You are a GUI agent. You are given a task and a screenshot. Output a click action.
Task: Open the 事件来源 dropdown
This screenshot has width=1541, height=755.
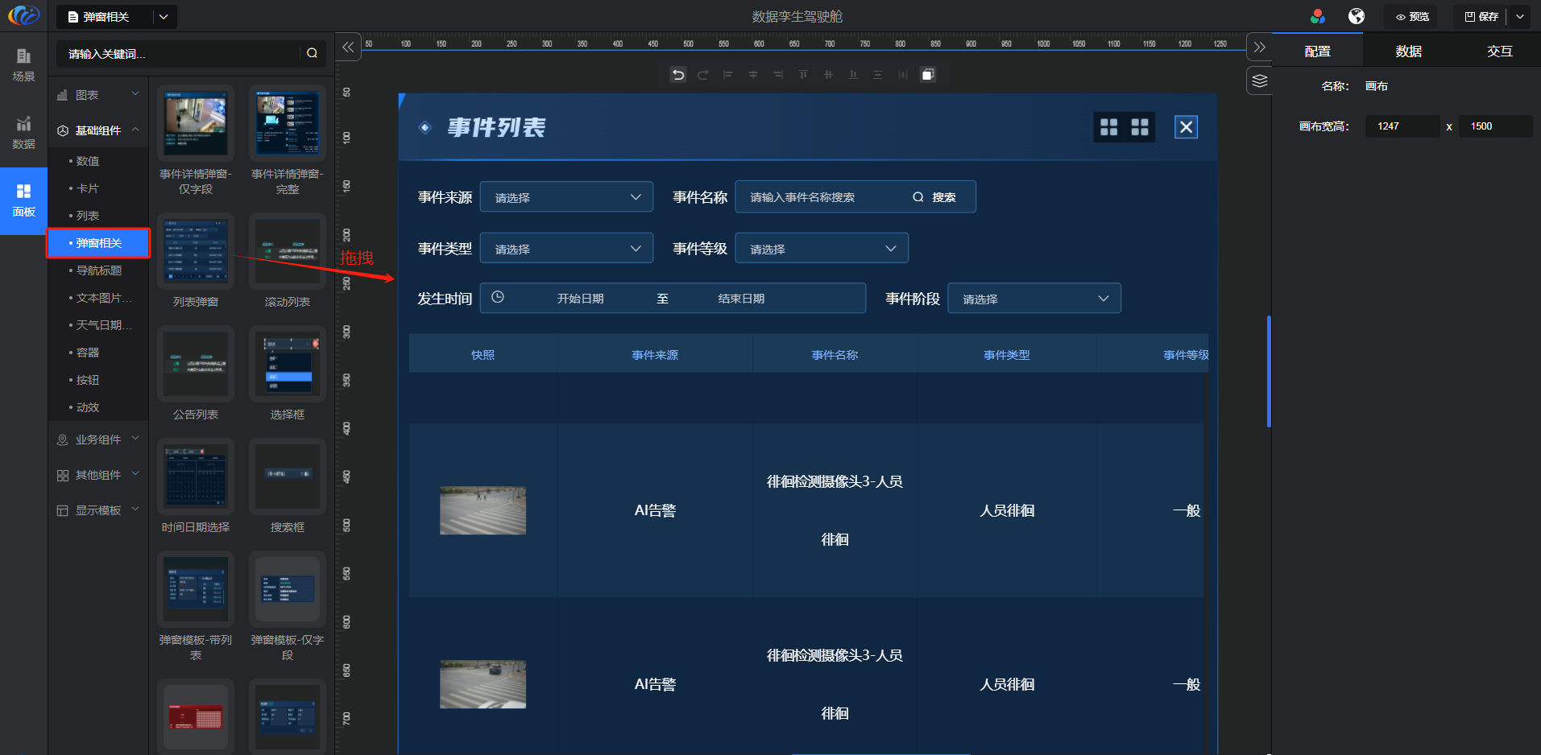(566, 197)
